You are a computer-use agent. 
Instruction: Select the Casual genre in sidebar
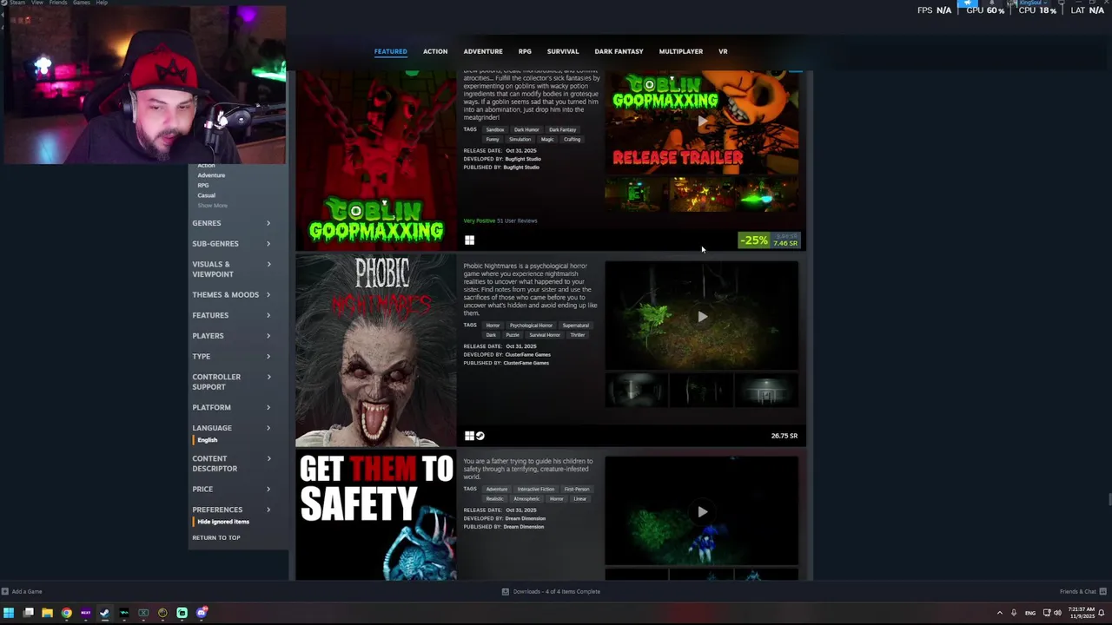[206, 195]
